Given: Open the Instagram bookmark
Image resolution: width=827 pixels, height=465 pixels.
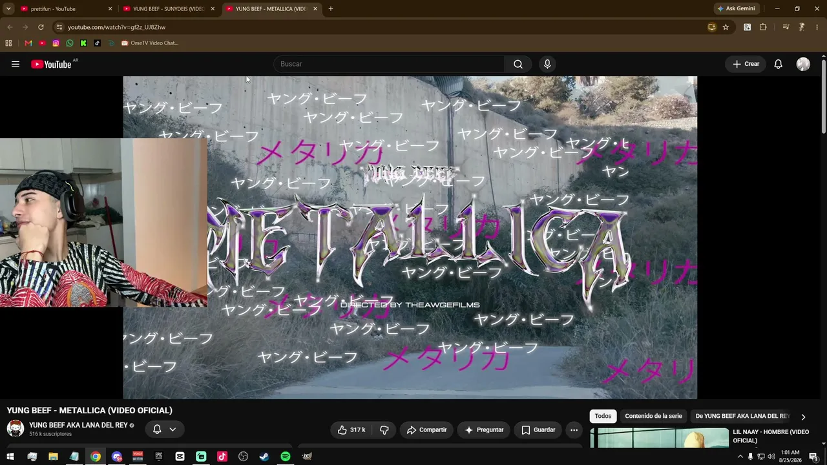Looking at the screenshot, I should 56,43.
